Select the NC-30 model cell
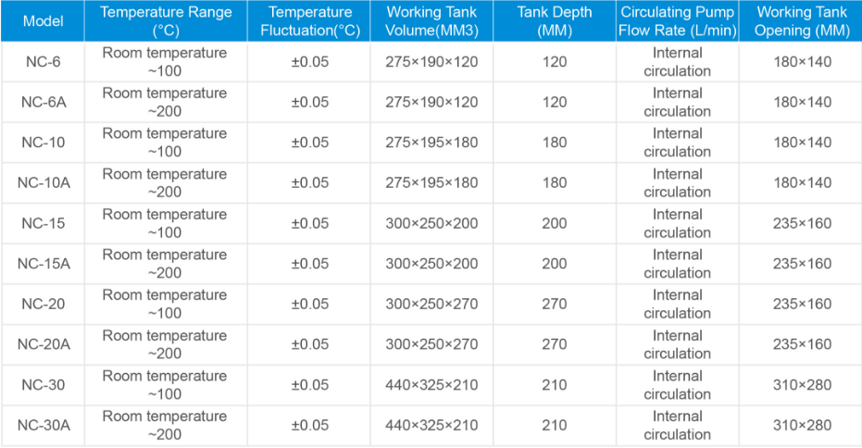This screenshot has width=862, height=448. coord(43,385)
